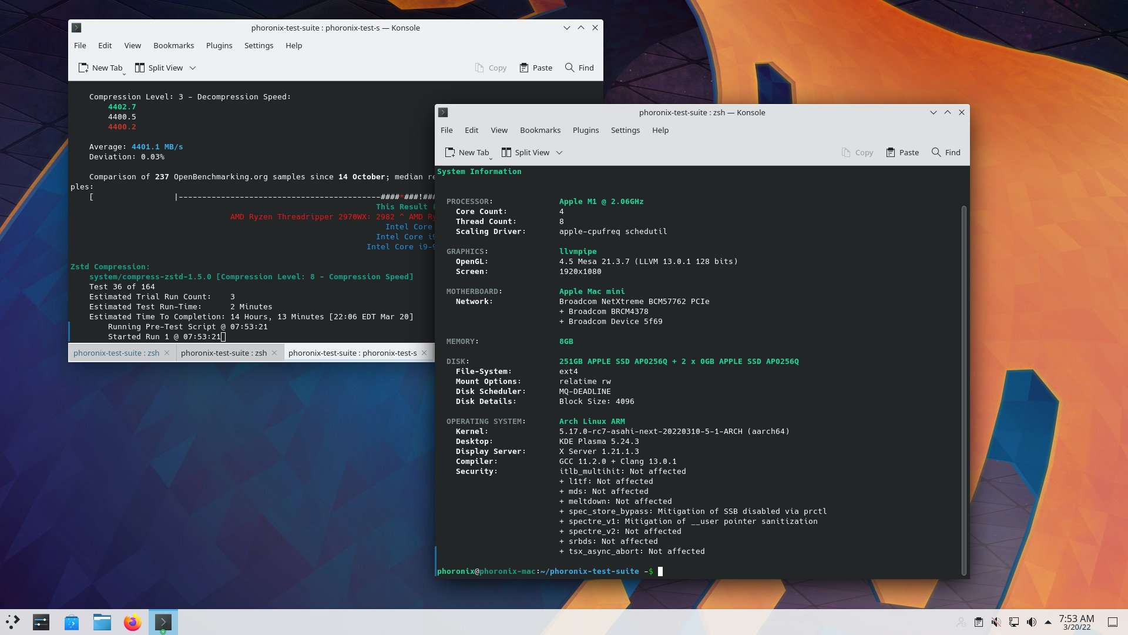Screen dimensions: 1128x635
Task: Open the KDE application launcher
Action: pyautogui.click(x=13, y=622)
